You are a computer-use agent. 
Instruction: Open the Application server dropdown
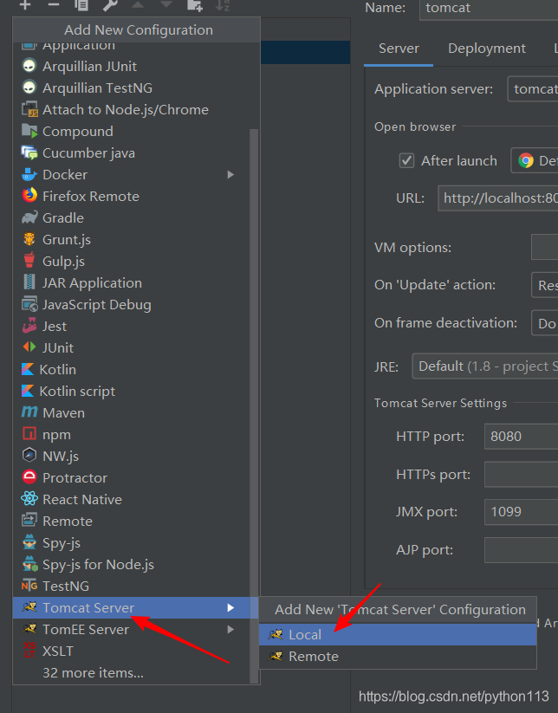(x=533, y=89)
